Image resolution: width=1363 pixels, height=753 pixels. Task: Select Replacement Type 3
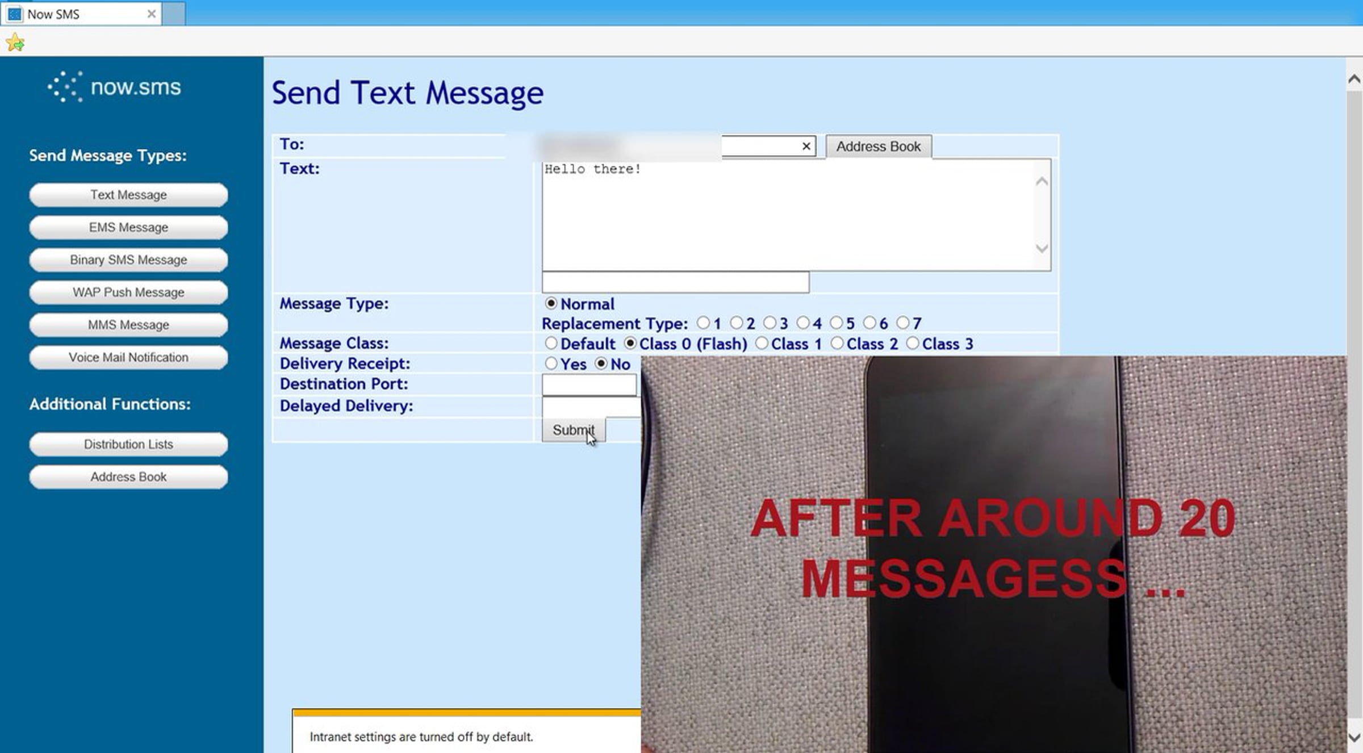[x=770, y=323]
